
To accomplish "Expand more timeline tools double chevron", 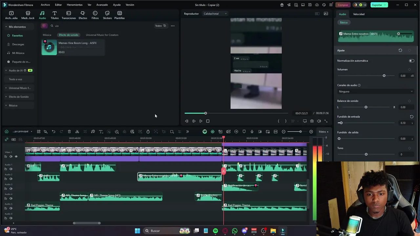I will (187, 131).
